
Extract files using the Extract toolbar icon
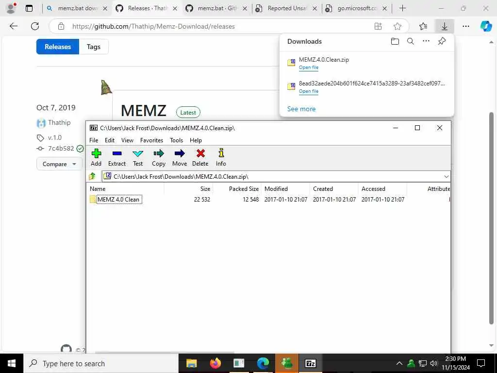(117, 158)
